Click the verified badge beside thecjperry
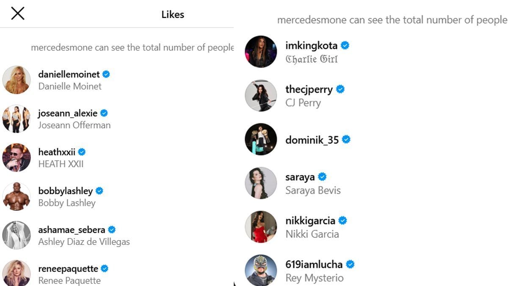508x286 pixels. (x=340, y=89)
